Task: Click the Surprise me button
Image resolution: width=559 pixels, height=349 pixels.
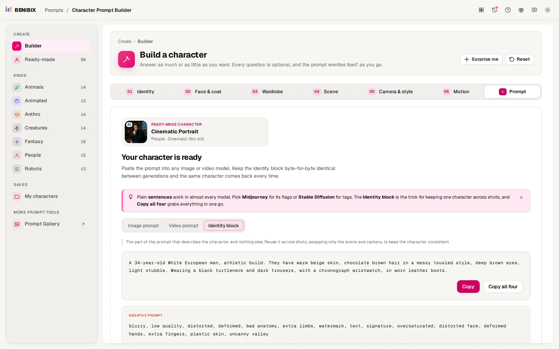Action: (x=481, y=59)
